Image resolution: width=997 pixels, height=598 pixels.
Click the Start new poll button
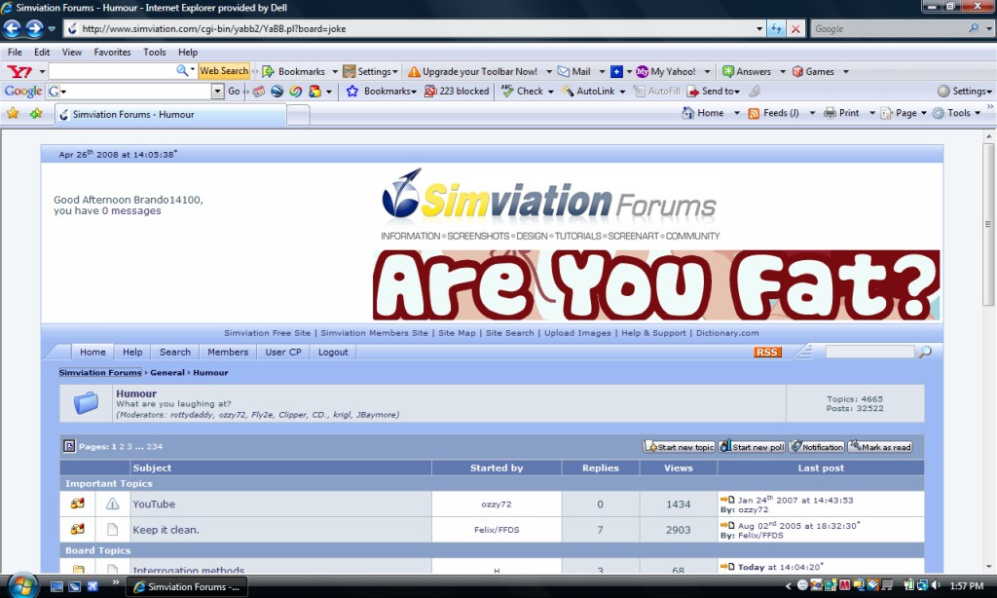pos(753,447)
